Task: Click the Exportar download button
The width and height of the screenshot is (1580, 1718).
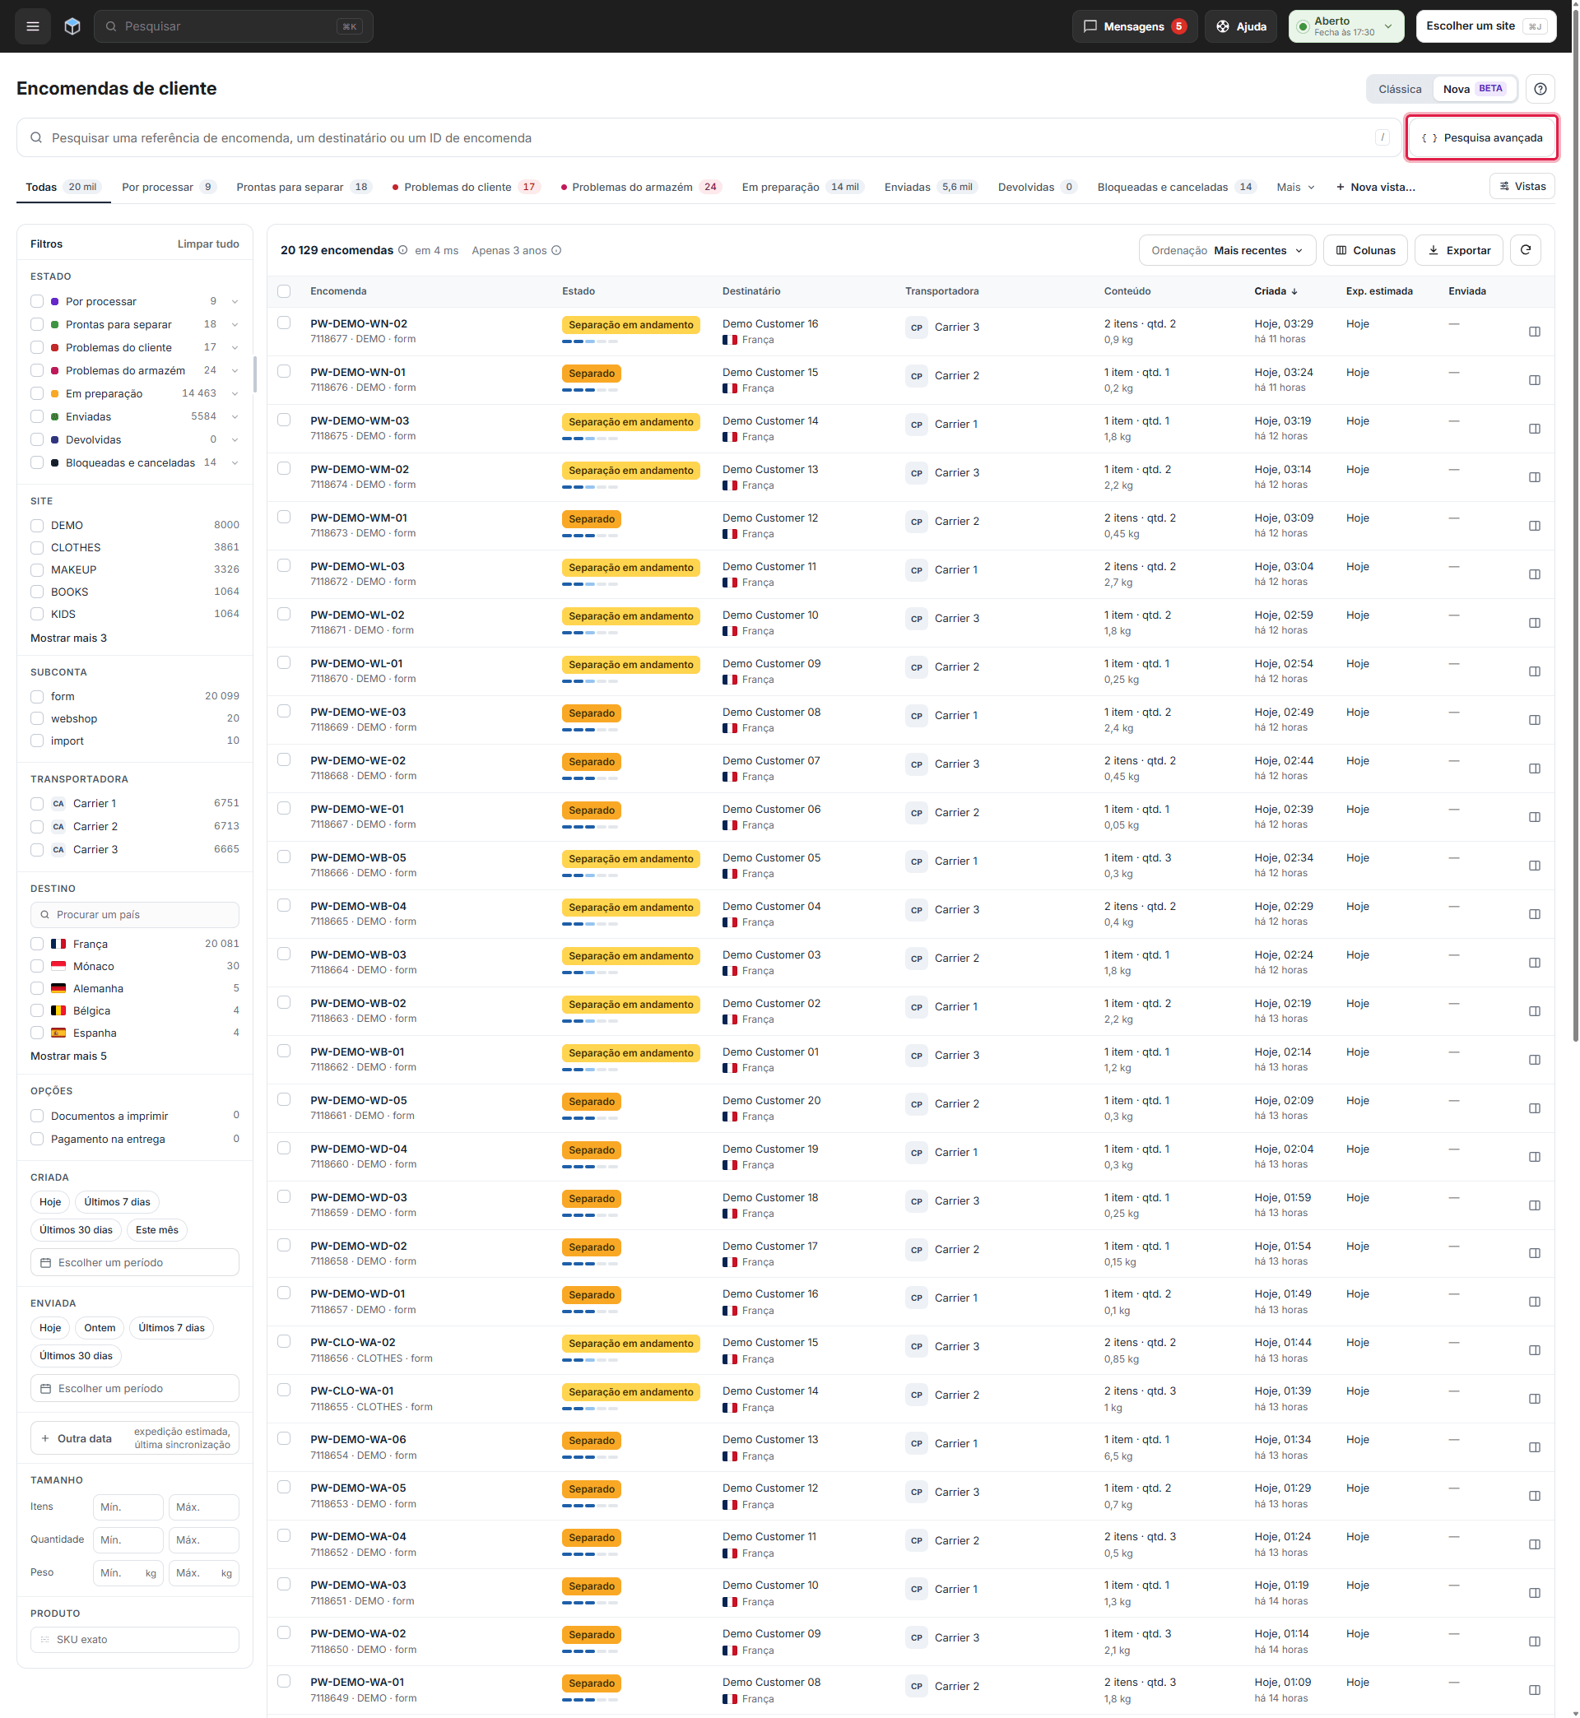Action: pyautogui.click(x=1458, y=250)
